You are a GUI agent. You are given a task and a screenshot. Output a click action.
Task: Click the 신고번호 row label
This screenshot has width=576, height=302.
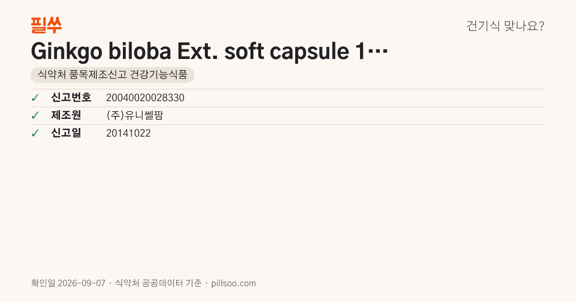[71, 98]
